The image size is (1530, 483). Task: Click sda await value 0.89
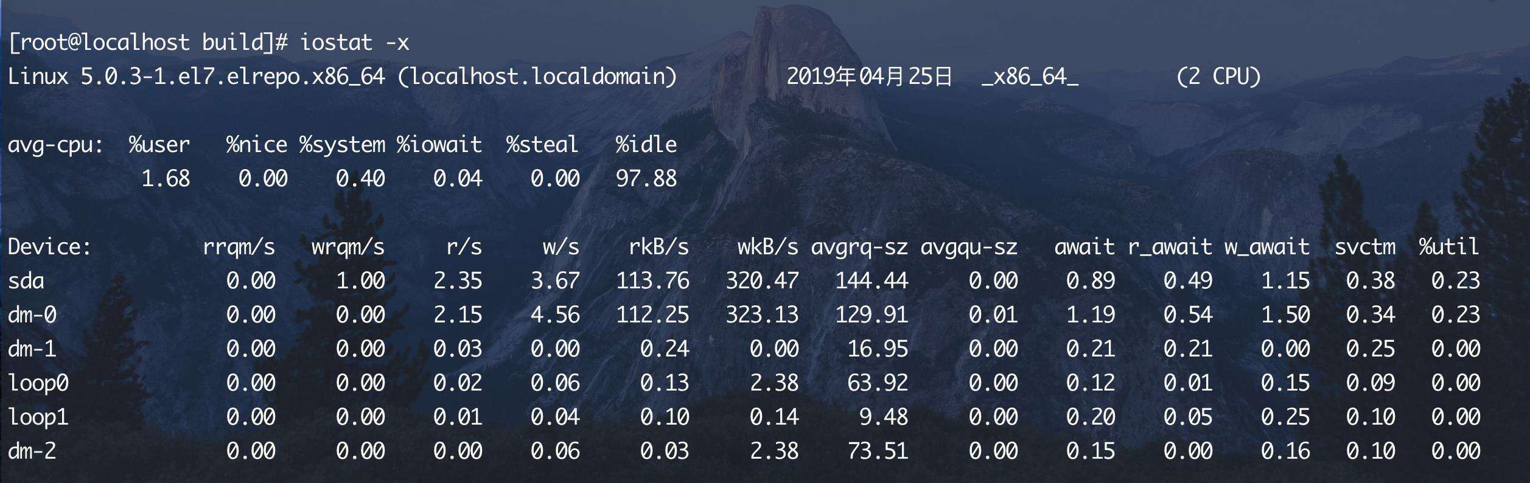[1091, 281]
